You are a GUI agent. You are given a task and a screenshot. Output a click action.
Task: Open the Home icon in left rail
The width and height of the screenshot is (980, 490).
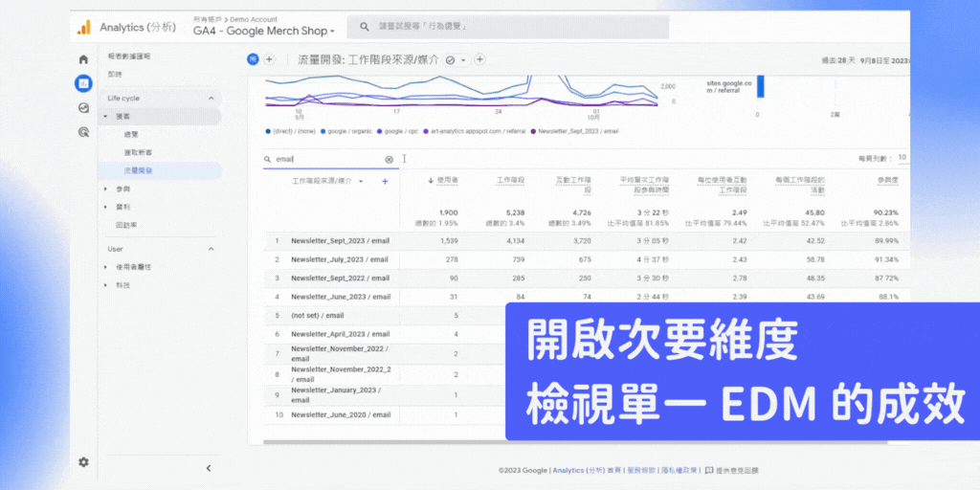point(83,60)
